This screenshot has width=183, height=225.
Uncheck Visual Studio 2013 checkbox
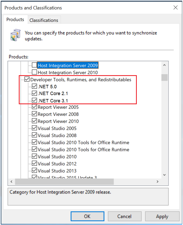point(34,171)
